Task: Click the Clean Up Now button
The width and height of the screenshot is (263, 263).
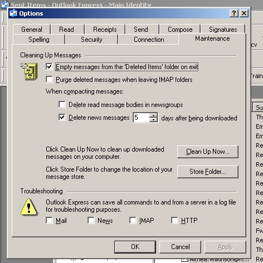Action: (x=208, y=152)
